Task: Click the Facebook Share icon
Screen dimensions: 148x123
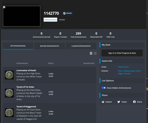Action: coord(134,102)
